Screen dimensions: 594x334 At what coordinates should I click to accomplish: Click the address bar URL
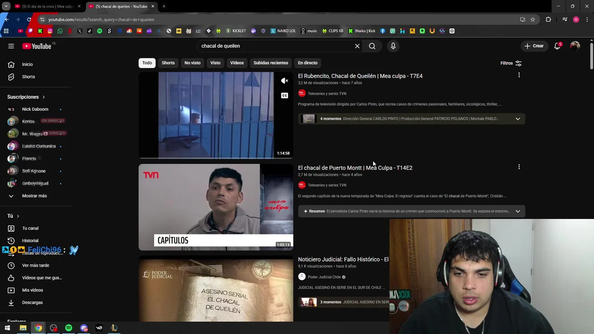coord(101,19)
